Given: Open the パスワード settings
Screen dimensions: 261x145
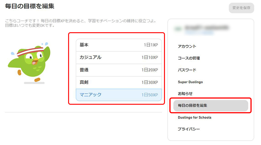Looking at the screenshot, I should tap(187, 70).
